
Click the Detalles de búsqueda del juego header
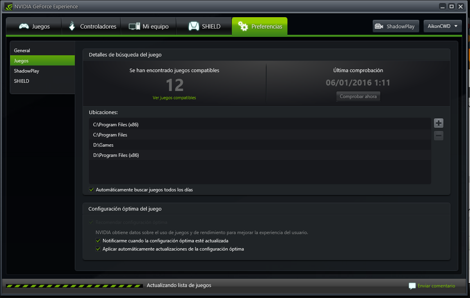tap(125, 55)
